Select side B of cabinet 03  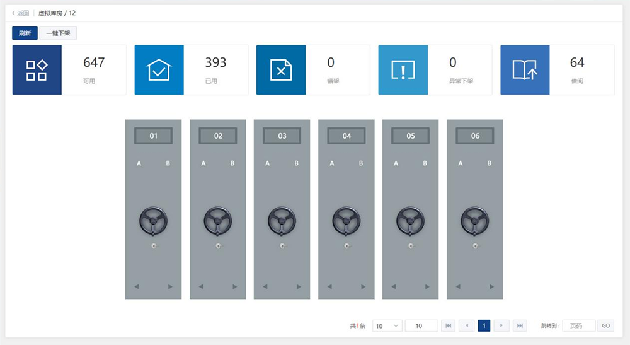click(x=296, y=164)
